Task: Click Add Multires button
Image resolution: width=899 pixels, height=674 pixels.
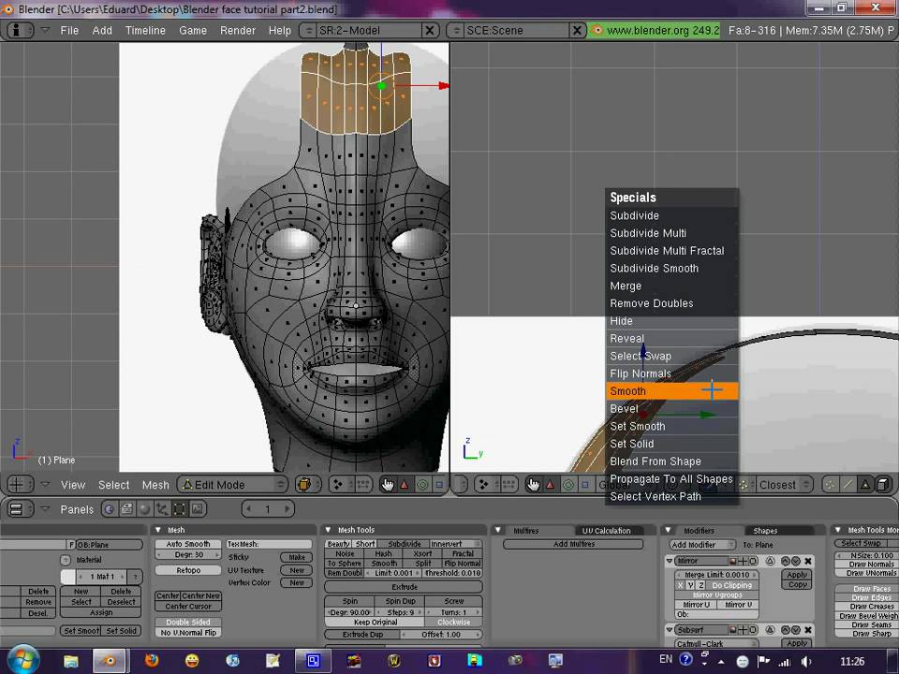Action: [573, 544]
